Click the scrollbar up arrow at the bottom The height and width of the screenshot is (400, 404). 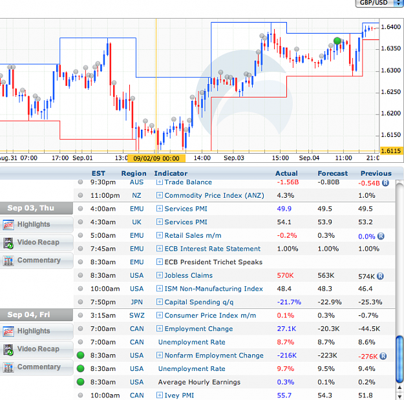(400, 387)
